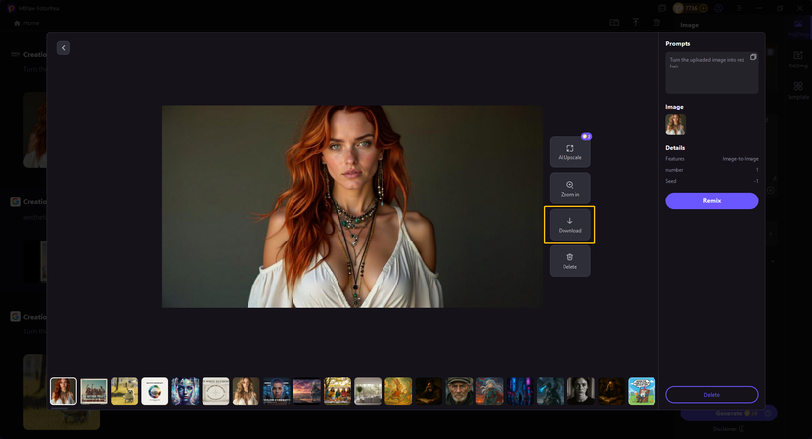This screenshot has width=812, height=439.
Task: Select the old bearded man thumbnail
Action: [459, 391]
